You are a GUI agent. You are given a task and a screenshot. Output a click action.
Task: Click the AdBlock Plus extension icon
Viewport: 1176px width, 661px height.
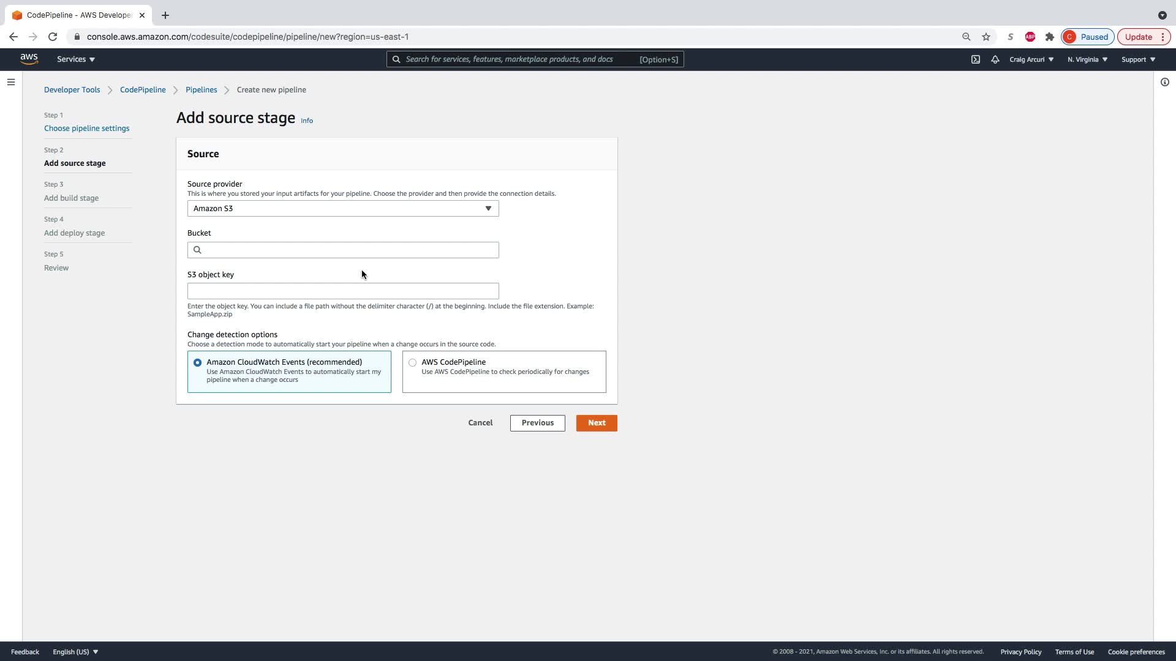point(1030,37)
